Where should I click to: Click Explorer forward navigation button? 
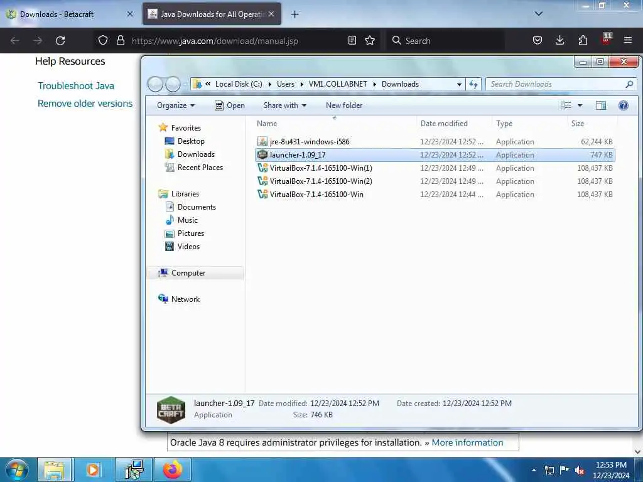click(x=173, y=84)
